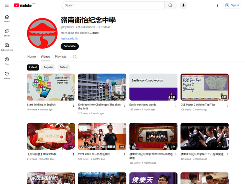This screenshot has height=184, width=245.
Task: Open the Settings three-dot menu
Action: click(218, 5)
